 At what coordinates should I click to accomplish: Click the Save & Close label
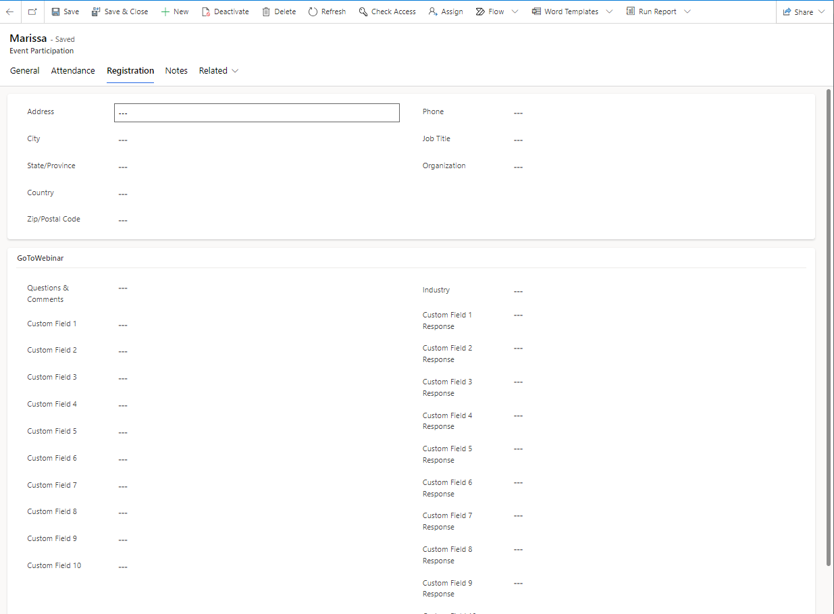[x=126, y=11]
